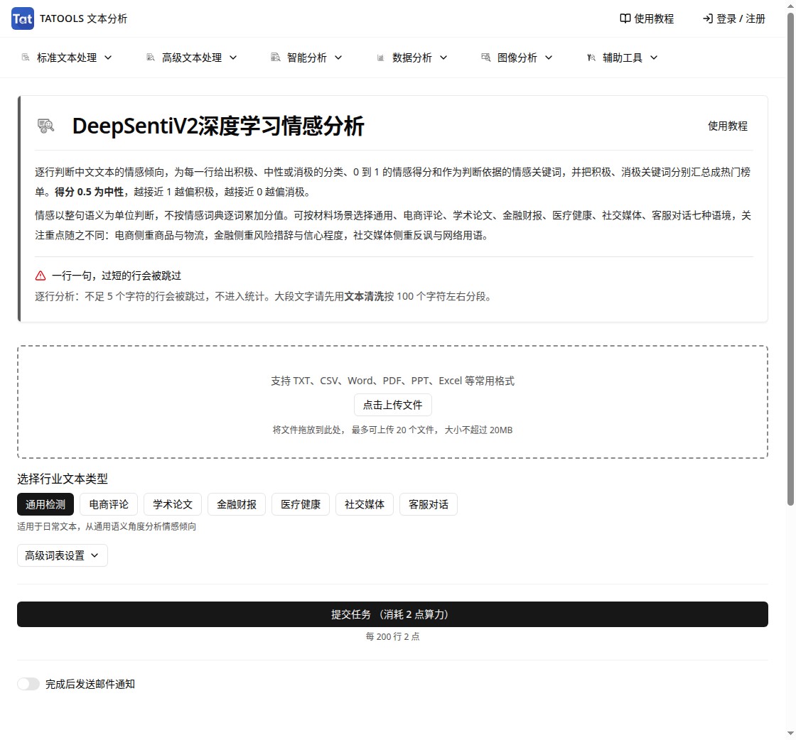Click the scrollbar down arrow
Screen dimensions: 796x740
(790, 734)
